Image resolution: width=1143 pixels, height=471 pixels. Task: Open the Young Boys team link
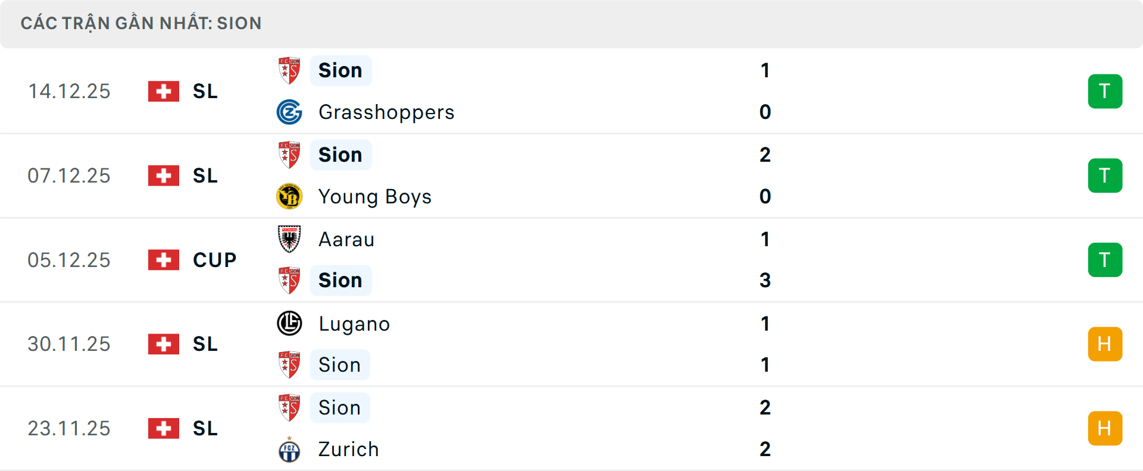click(375, 196)
